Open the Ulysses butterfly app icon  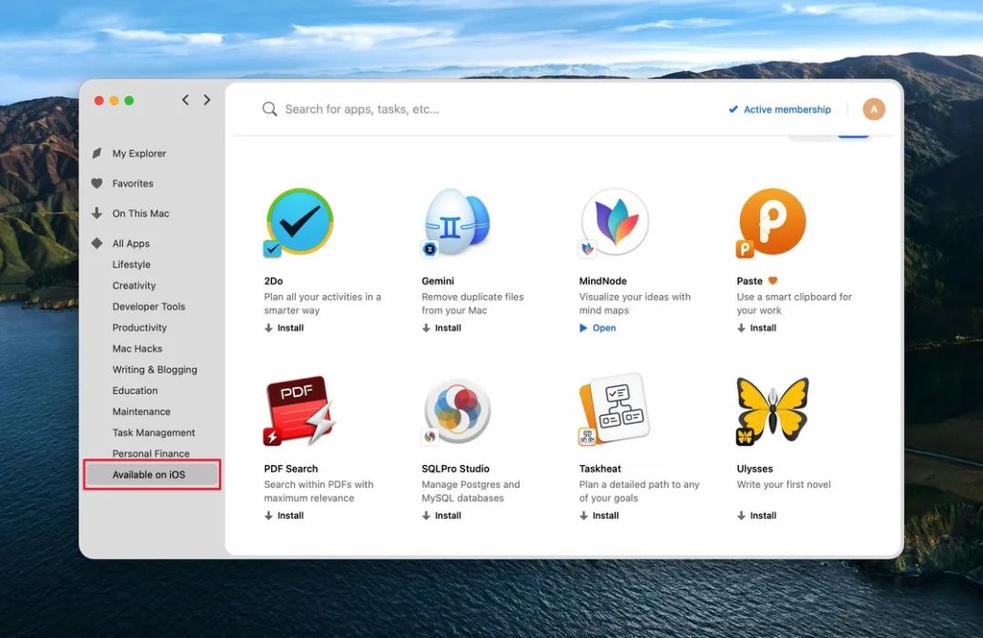pyautogui.click(x=773, y=410)
